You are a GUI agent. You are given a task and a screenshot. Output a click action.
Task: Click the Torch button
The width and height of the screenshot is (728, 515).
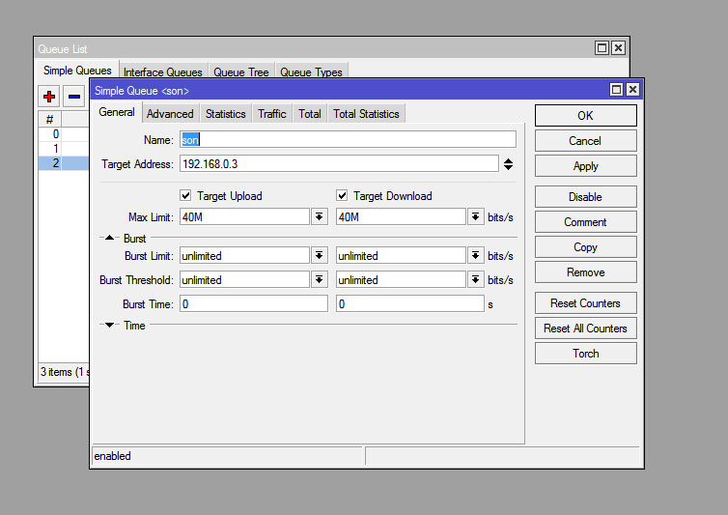point(585,354)
